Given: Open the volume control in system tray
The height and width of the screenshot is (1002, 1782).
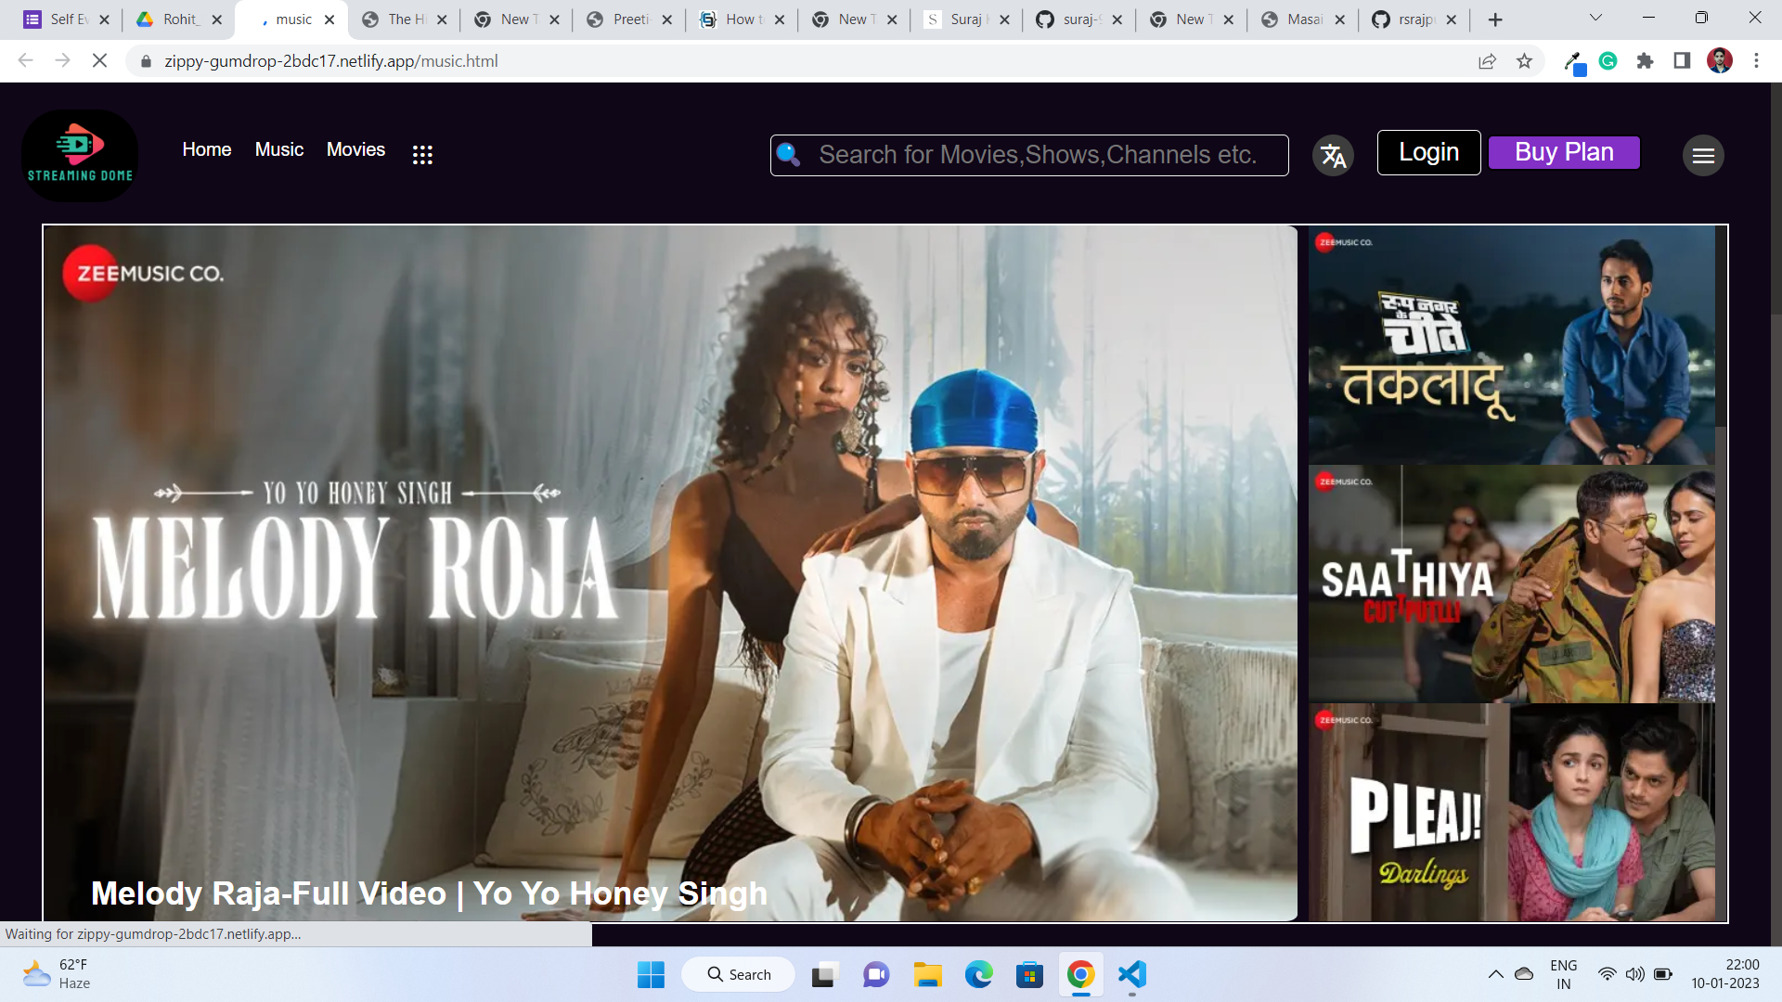Looking at the screenshot, I should coord(1635,974).
